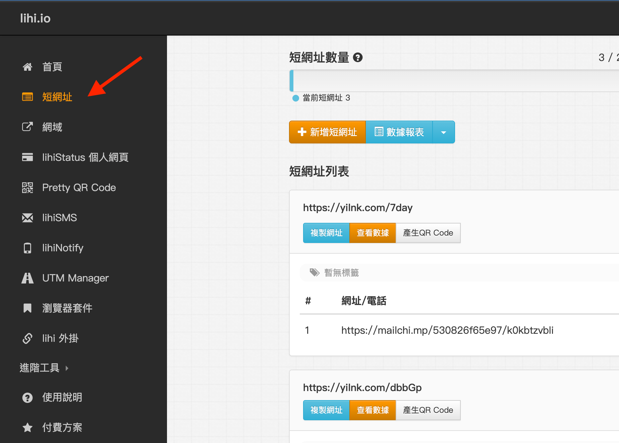619x443 pixels.
Task: Open the dropdown arrow next to 數據報表
Action: point(443,132)
